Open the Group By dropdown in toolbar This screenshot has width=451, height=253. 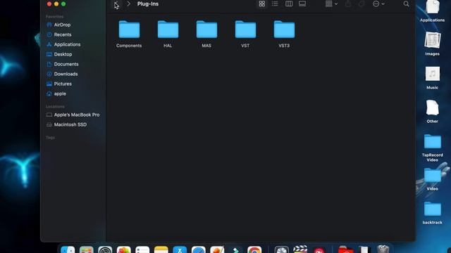pos(331,4)
